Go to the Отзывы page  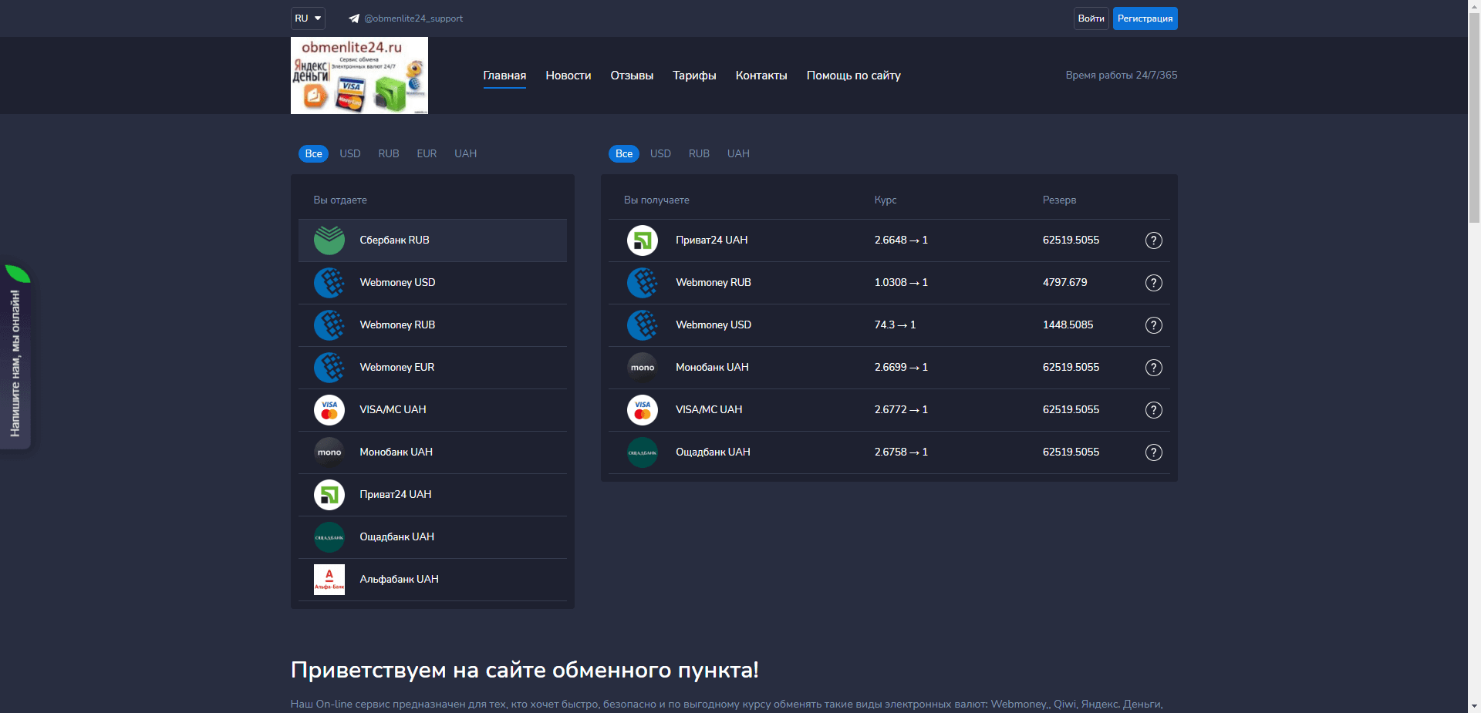(x=632, y=76)
